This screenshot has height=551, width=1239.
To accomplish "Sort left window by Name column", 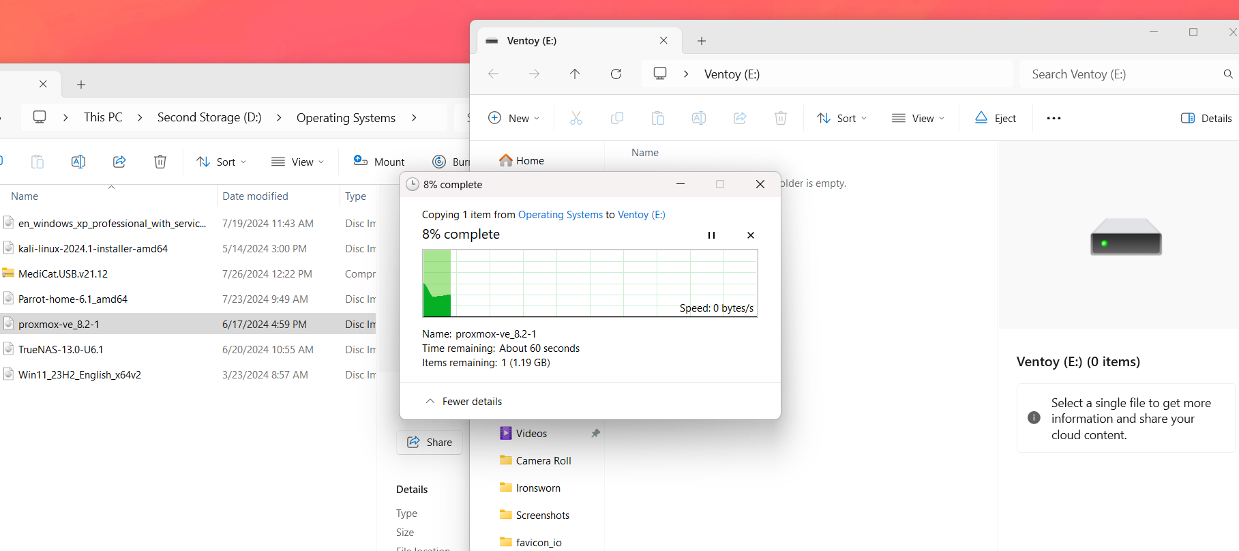I will [25, 196].
